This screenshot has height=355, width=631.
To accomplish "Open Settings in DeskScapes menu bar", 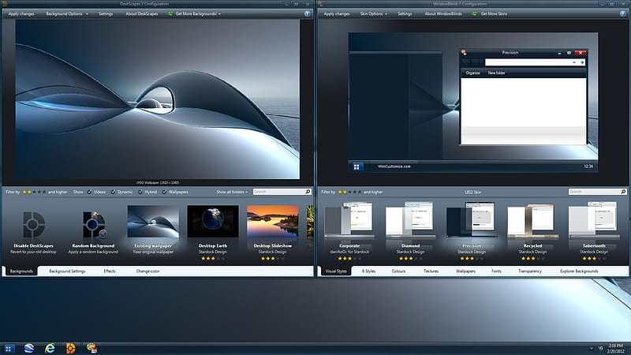I will [x=106, y=13].
